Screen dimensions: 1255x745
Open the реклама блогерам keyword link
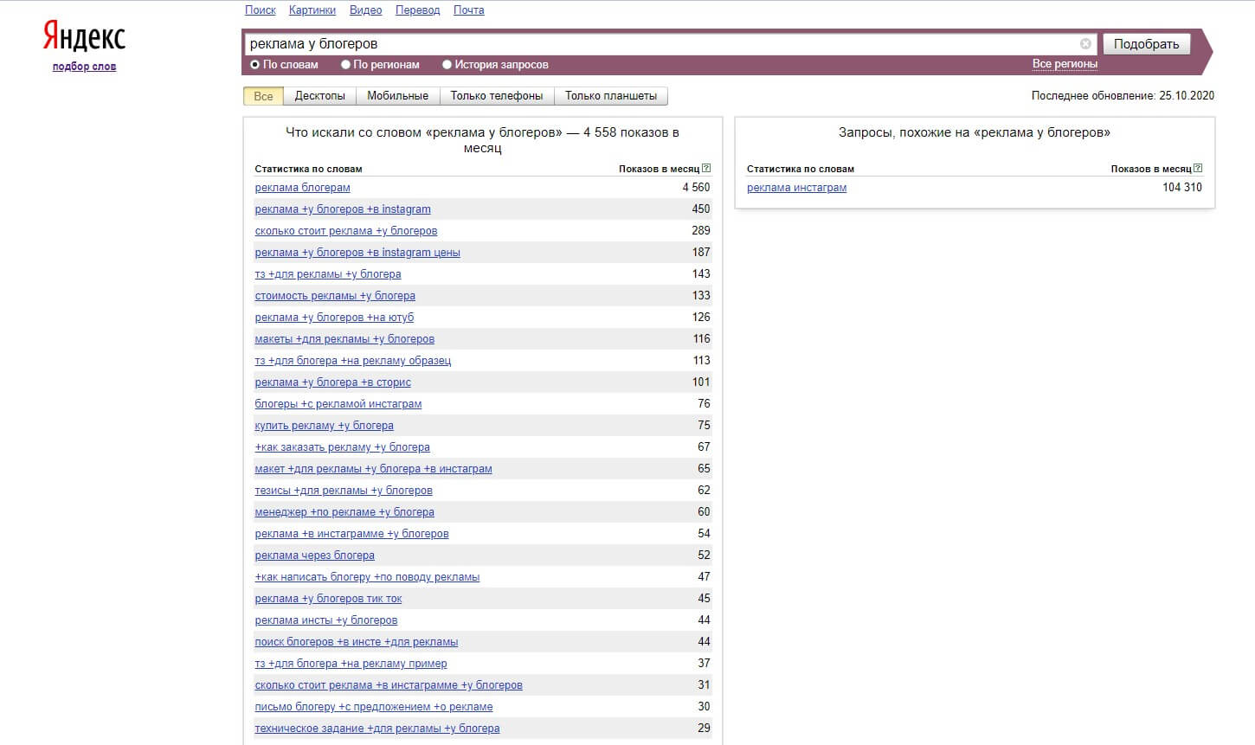(x=302, y=188)
